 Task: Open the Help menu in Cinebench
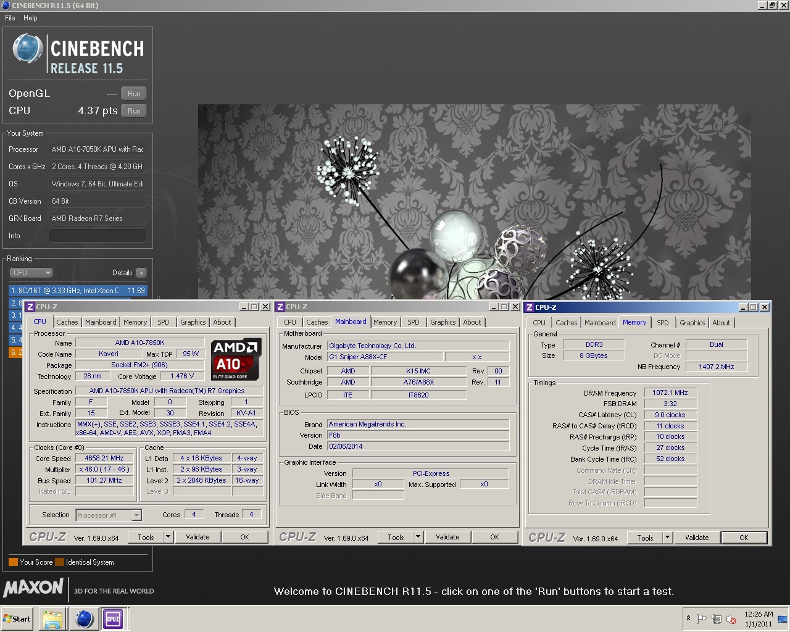30,18
